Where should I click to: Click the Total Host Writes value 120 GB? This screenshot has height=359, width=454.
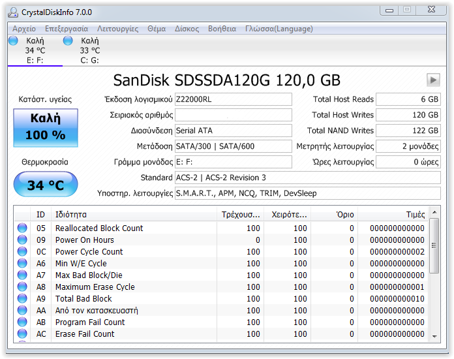(408, 115)
